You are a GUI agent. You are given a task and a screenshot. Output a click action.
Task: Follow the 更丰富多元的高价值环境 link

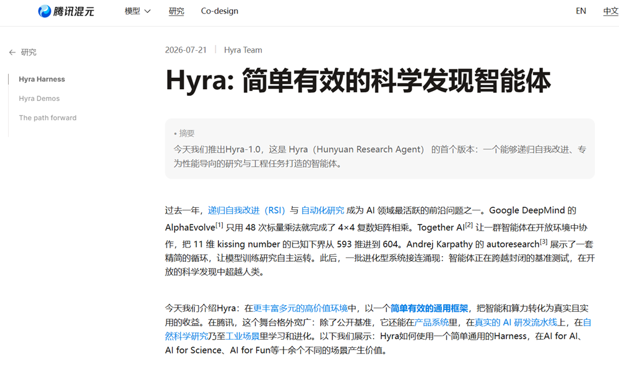[x=300, y=308]
